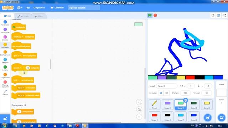This screenshot has height=128, width=228.
Task: Open key dropdown in key-pressed block
Action: click(x=18, y=37)
